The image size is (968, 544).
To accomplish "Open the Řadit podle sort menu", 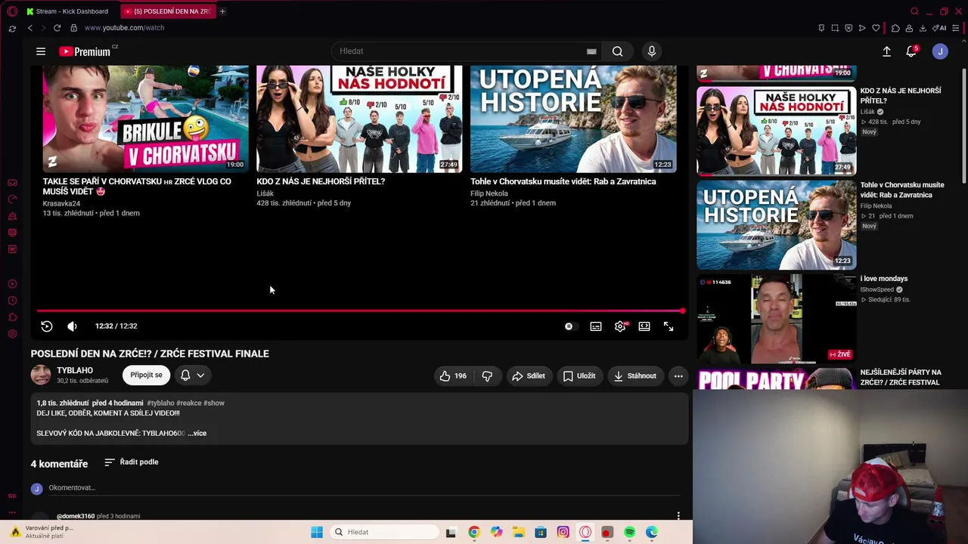I will tap(132, 462).
